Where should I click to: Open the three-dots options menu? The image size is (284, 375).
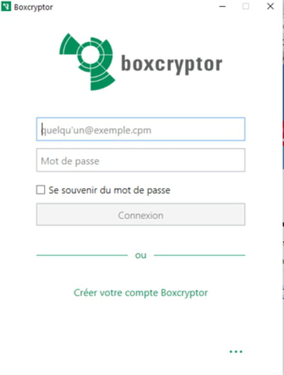[236, 352]
